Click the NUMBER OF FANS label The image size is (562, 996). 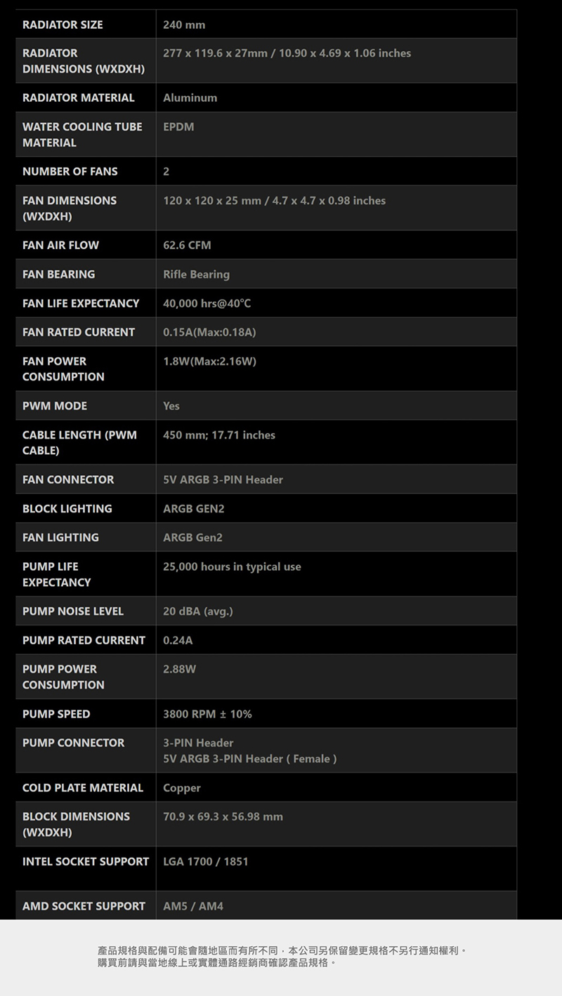pyautogui.click(x=70, y=171)
